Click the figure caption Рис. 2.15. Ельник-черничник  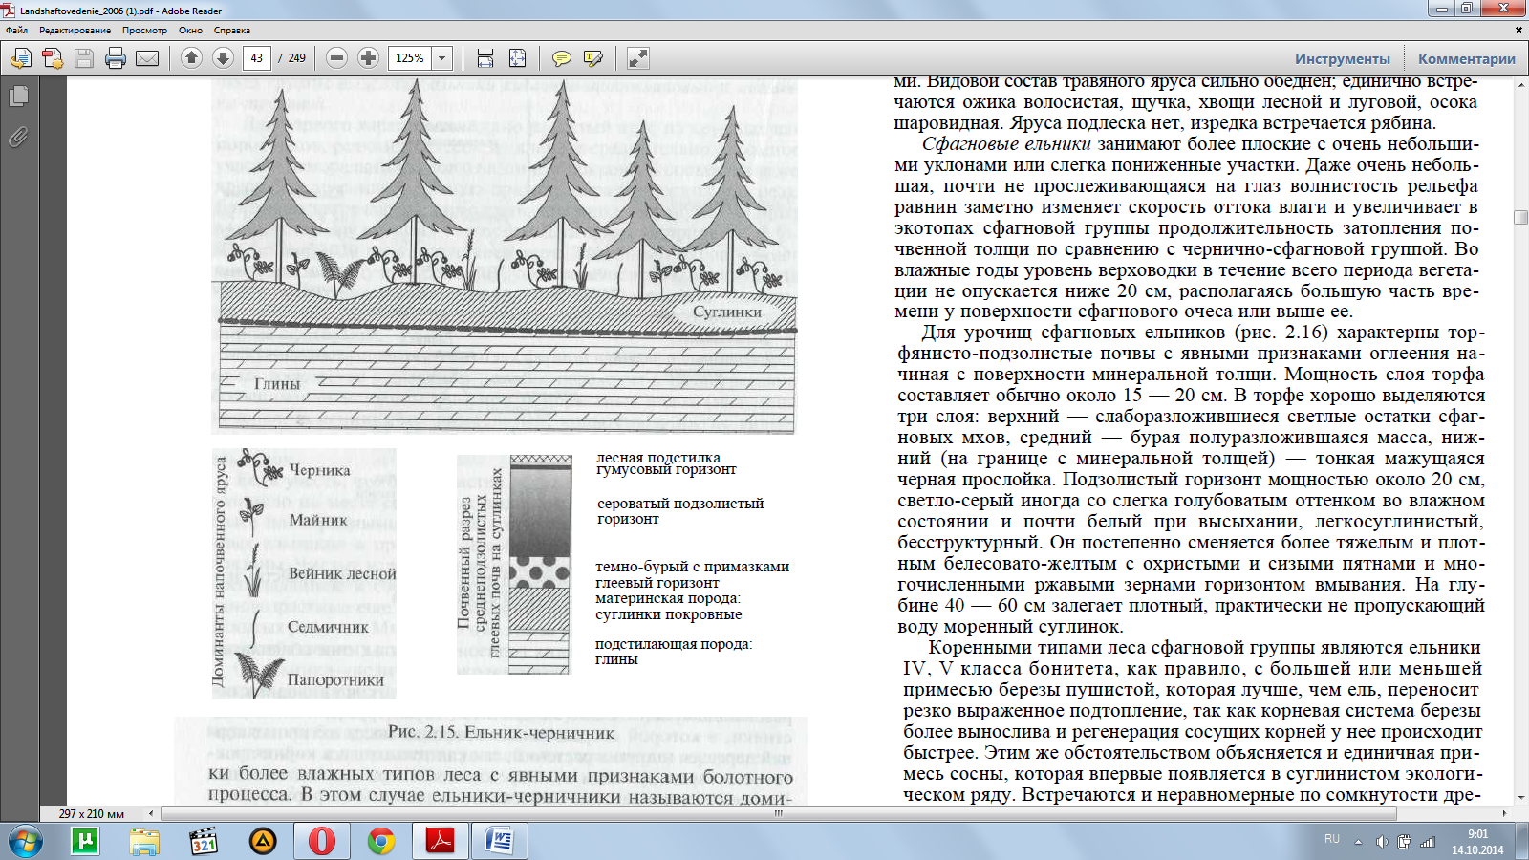[x=501, y=733]
